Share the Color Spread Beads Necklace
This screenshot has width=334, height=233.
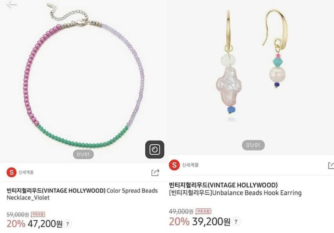click(x=155, y=172)
